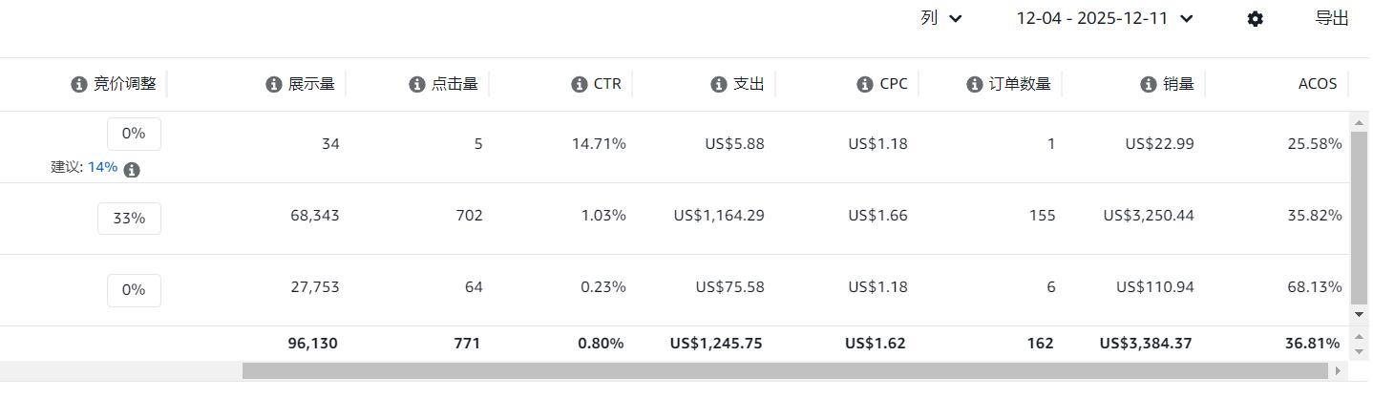Click the info icon beside 展示量
This screenshot has width=1373, height=398.
pos(274,84)
